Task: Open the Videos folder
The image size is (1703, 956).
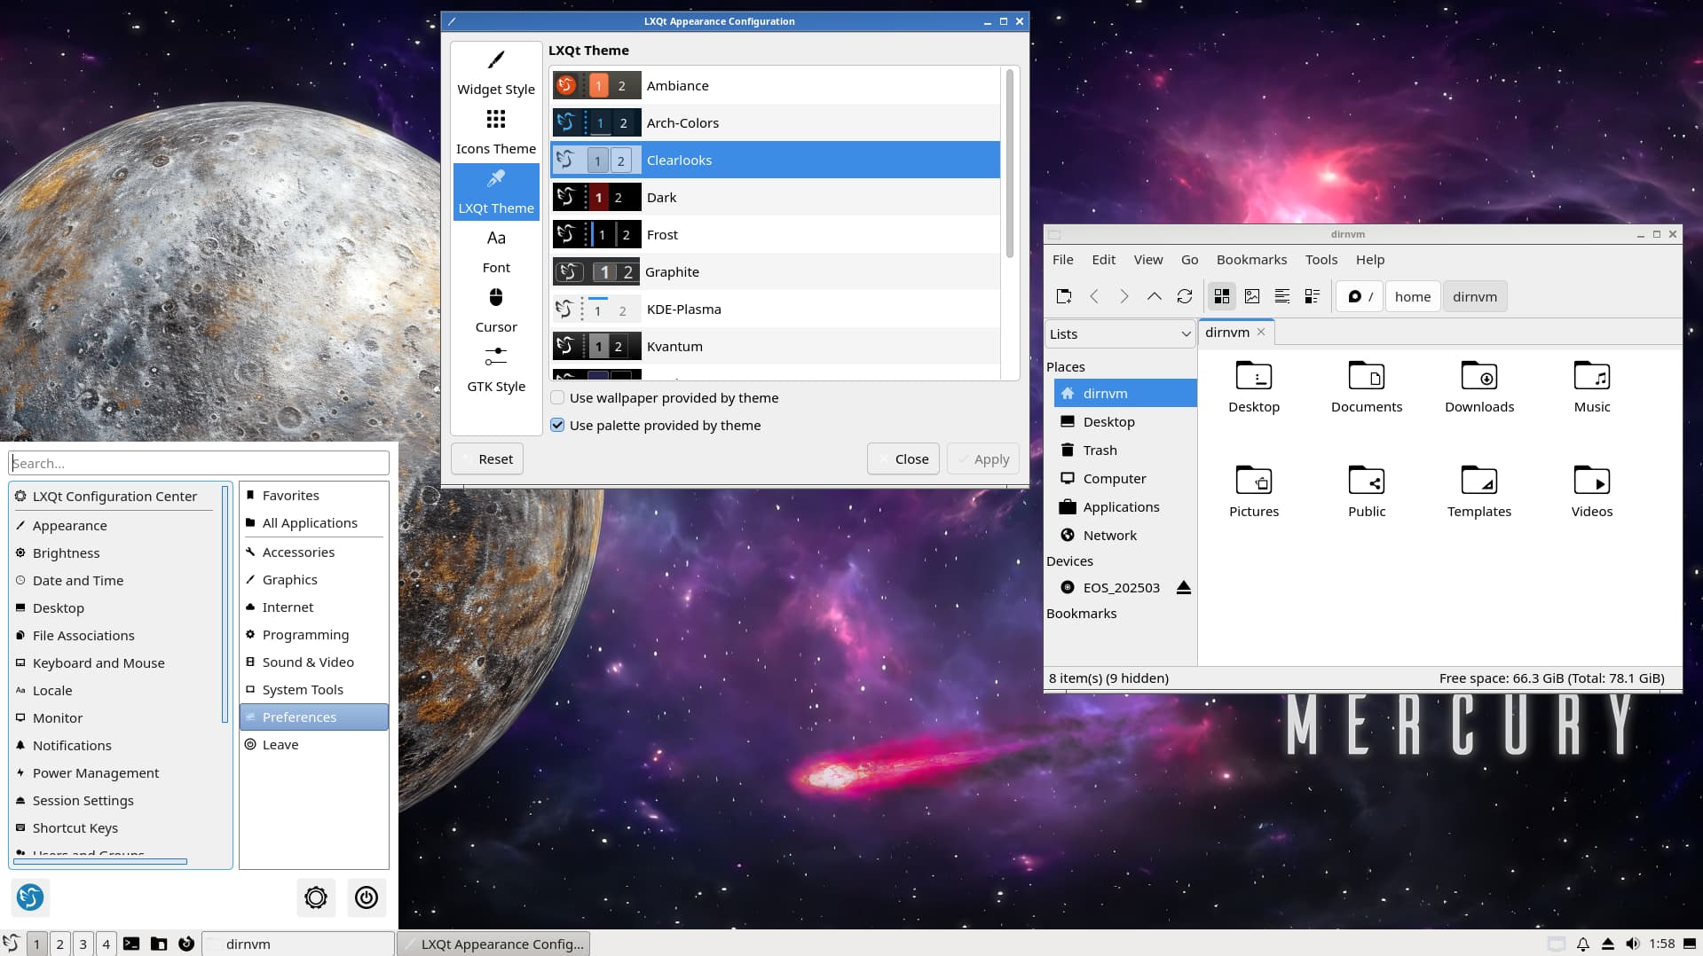Action: [1592, 491]
